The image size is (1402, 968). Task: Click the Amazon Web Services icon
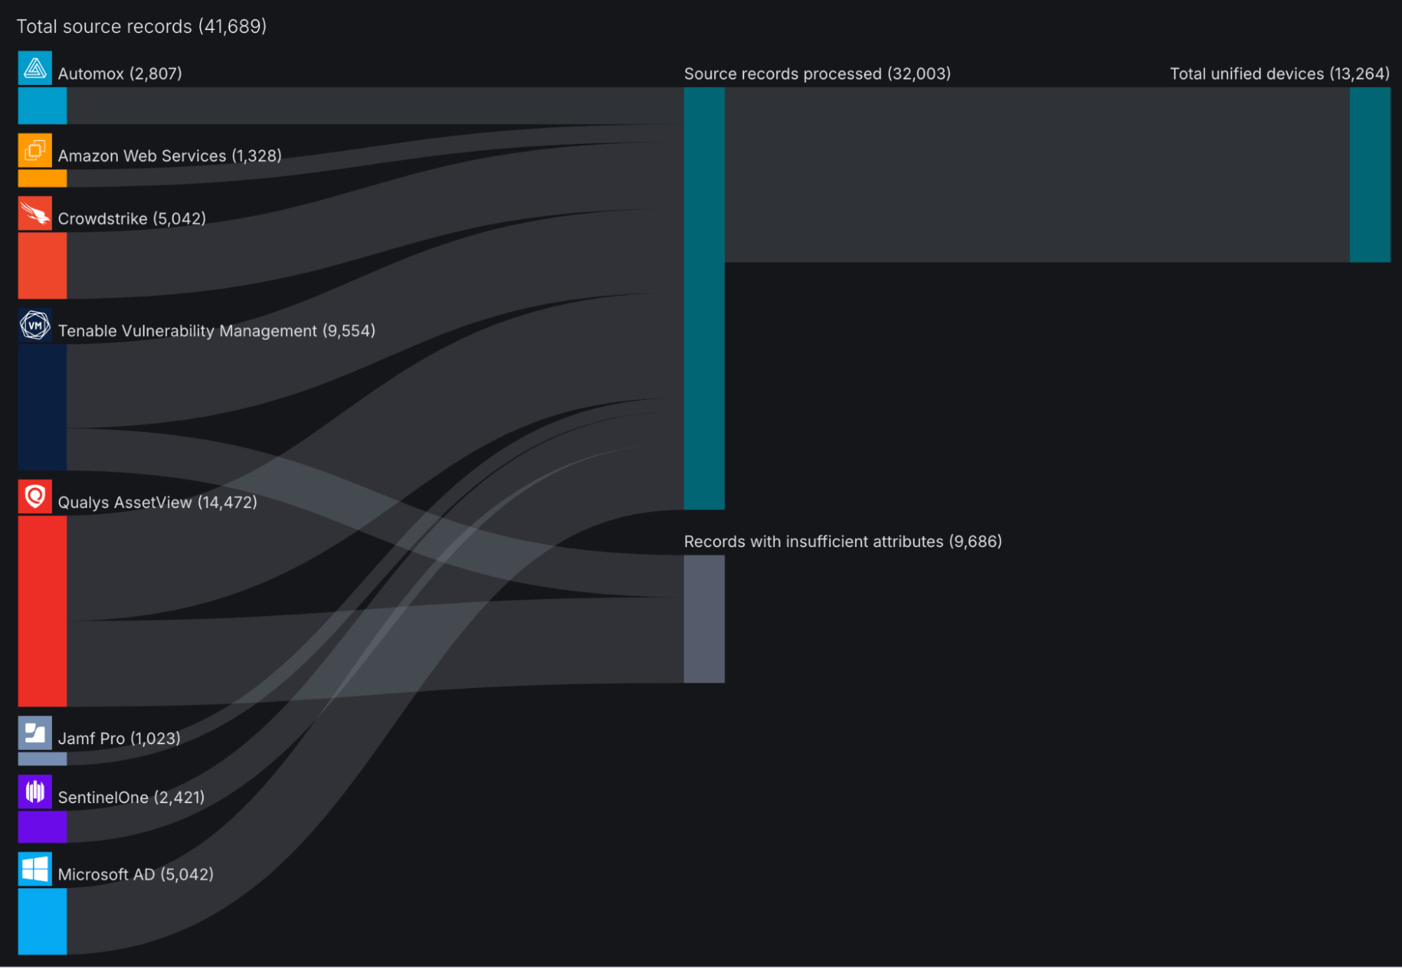point(34,149)
